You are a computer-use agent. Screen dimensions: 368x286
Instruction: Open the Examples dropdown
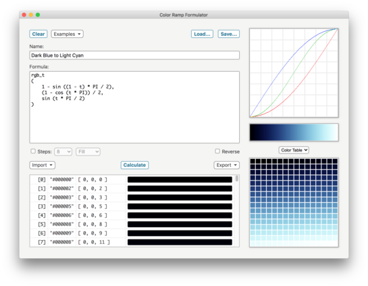point(67,34)
